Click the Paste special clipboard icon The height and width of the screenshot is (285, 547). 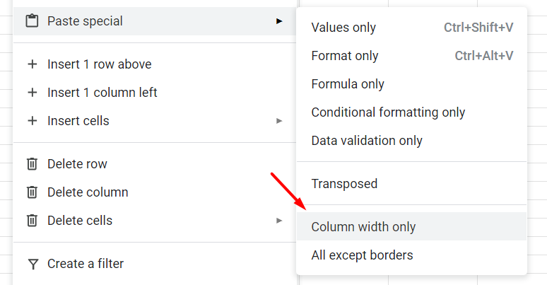[32, 21]
